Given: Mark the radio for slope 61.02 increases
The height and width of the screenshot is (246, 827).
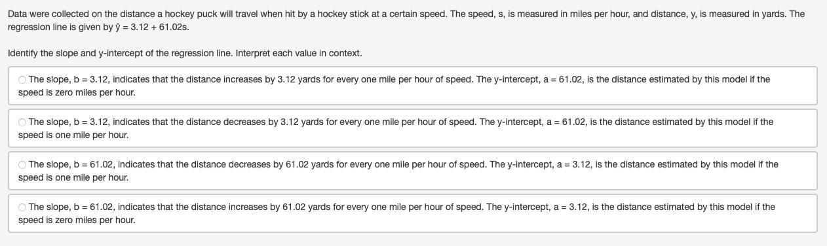Looking at the screenshot, I should [x=22, y=207].
